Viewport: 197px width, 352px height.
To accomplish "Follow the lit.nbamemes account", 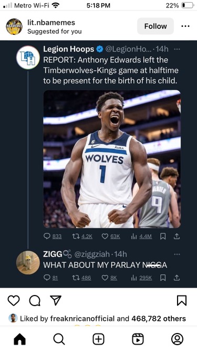I will tap(155, 26).
